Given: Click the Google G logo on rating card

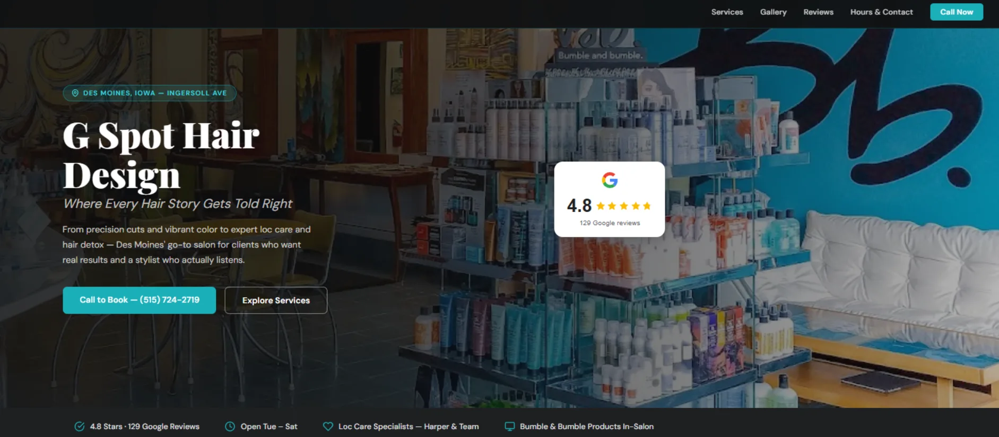Looking at the screenshot, I should [x=610, y=180].
